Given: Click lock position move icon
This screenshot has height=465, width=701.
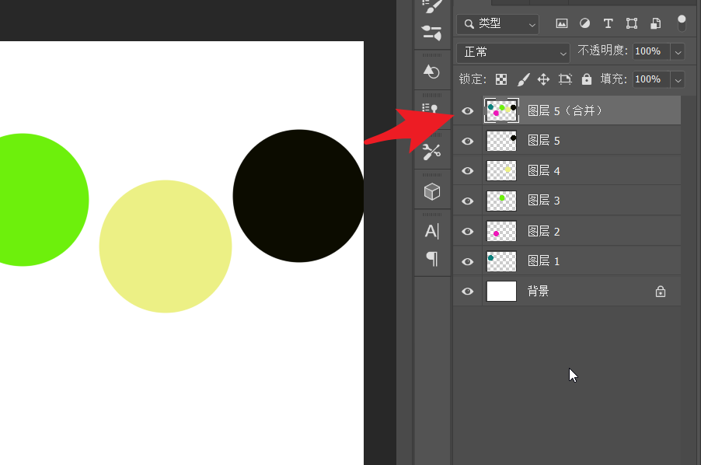Looking at the screenshot, I should [544, 79].
